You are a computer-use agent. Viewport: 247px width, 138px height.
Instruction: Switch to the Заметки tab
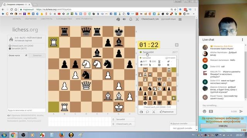pos(37,55)
